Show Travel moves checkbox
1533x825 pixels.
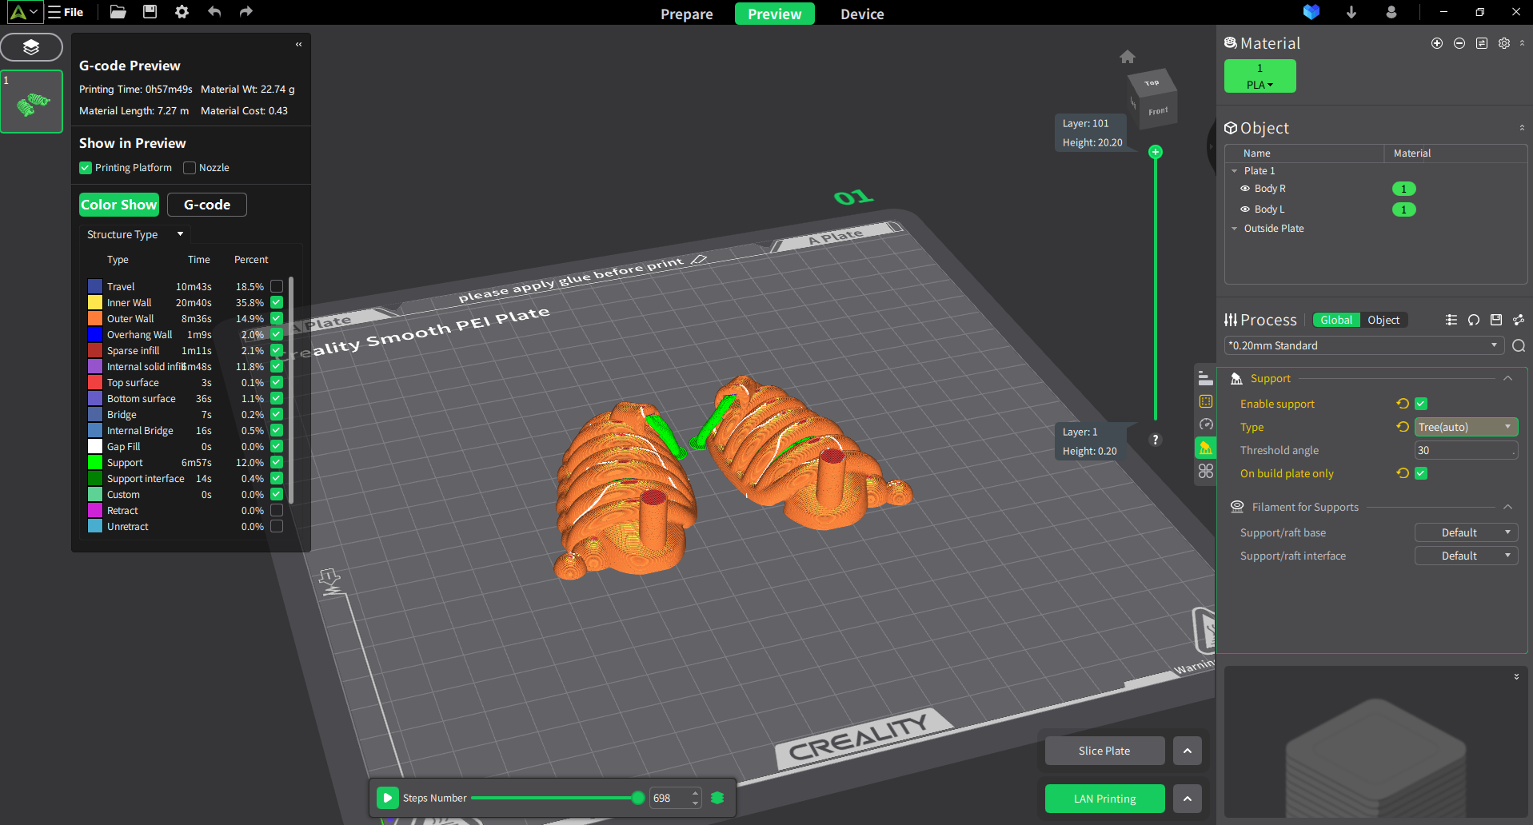click(277, 286)
